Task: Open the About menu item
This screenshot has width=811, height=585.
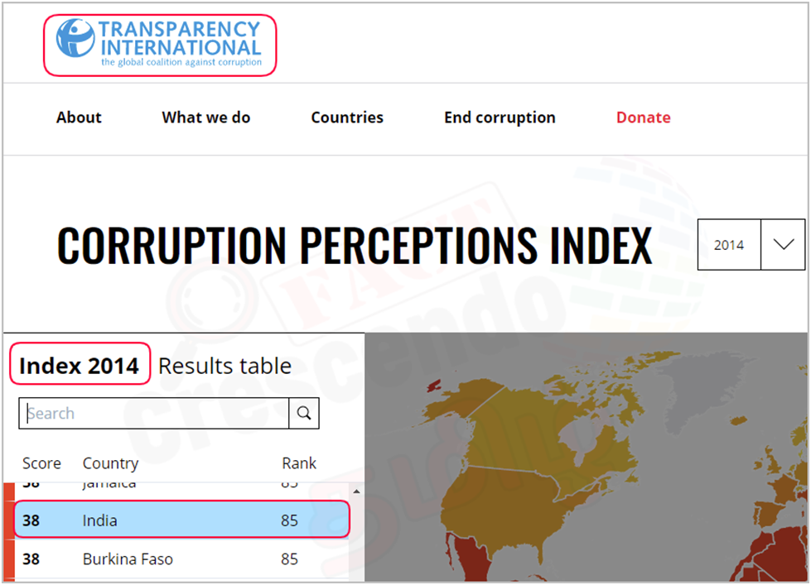Action: click(x=79, y=117)
